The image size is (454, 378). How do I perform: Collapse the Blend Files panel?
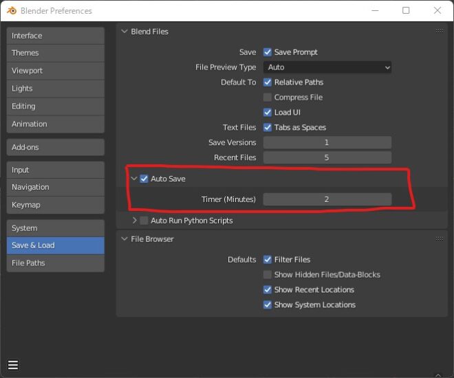pyautogui.click(x=125, y=32)
